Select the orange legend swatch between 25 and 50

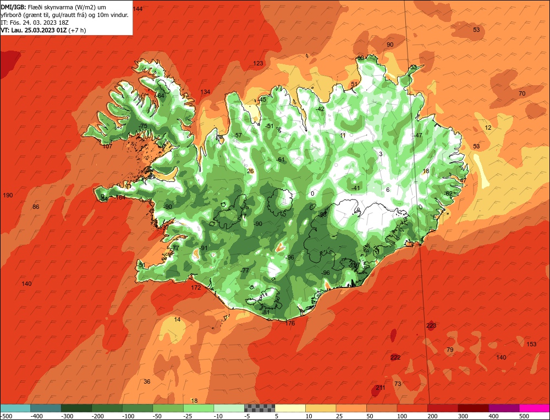coord(351,408)
